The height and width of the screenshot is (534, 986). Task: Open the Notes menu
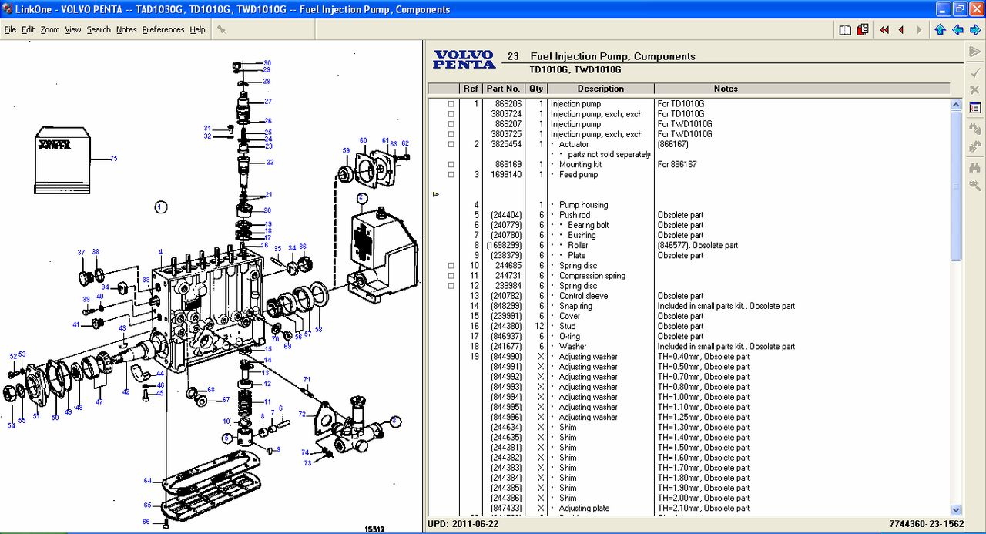click(x=126, y=29)
